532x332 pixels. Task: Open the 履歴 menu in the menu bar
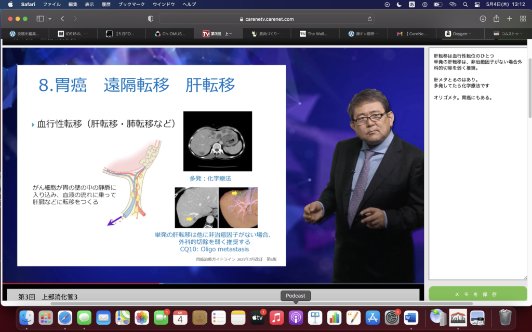pyautogui.click(x=106, y=4)
